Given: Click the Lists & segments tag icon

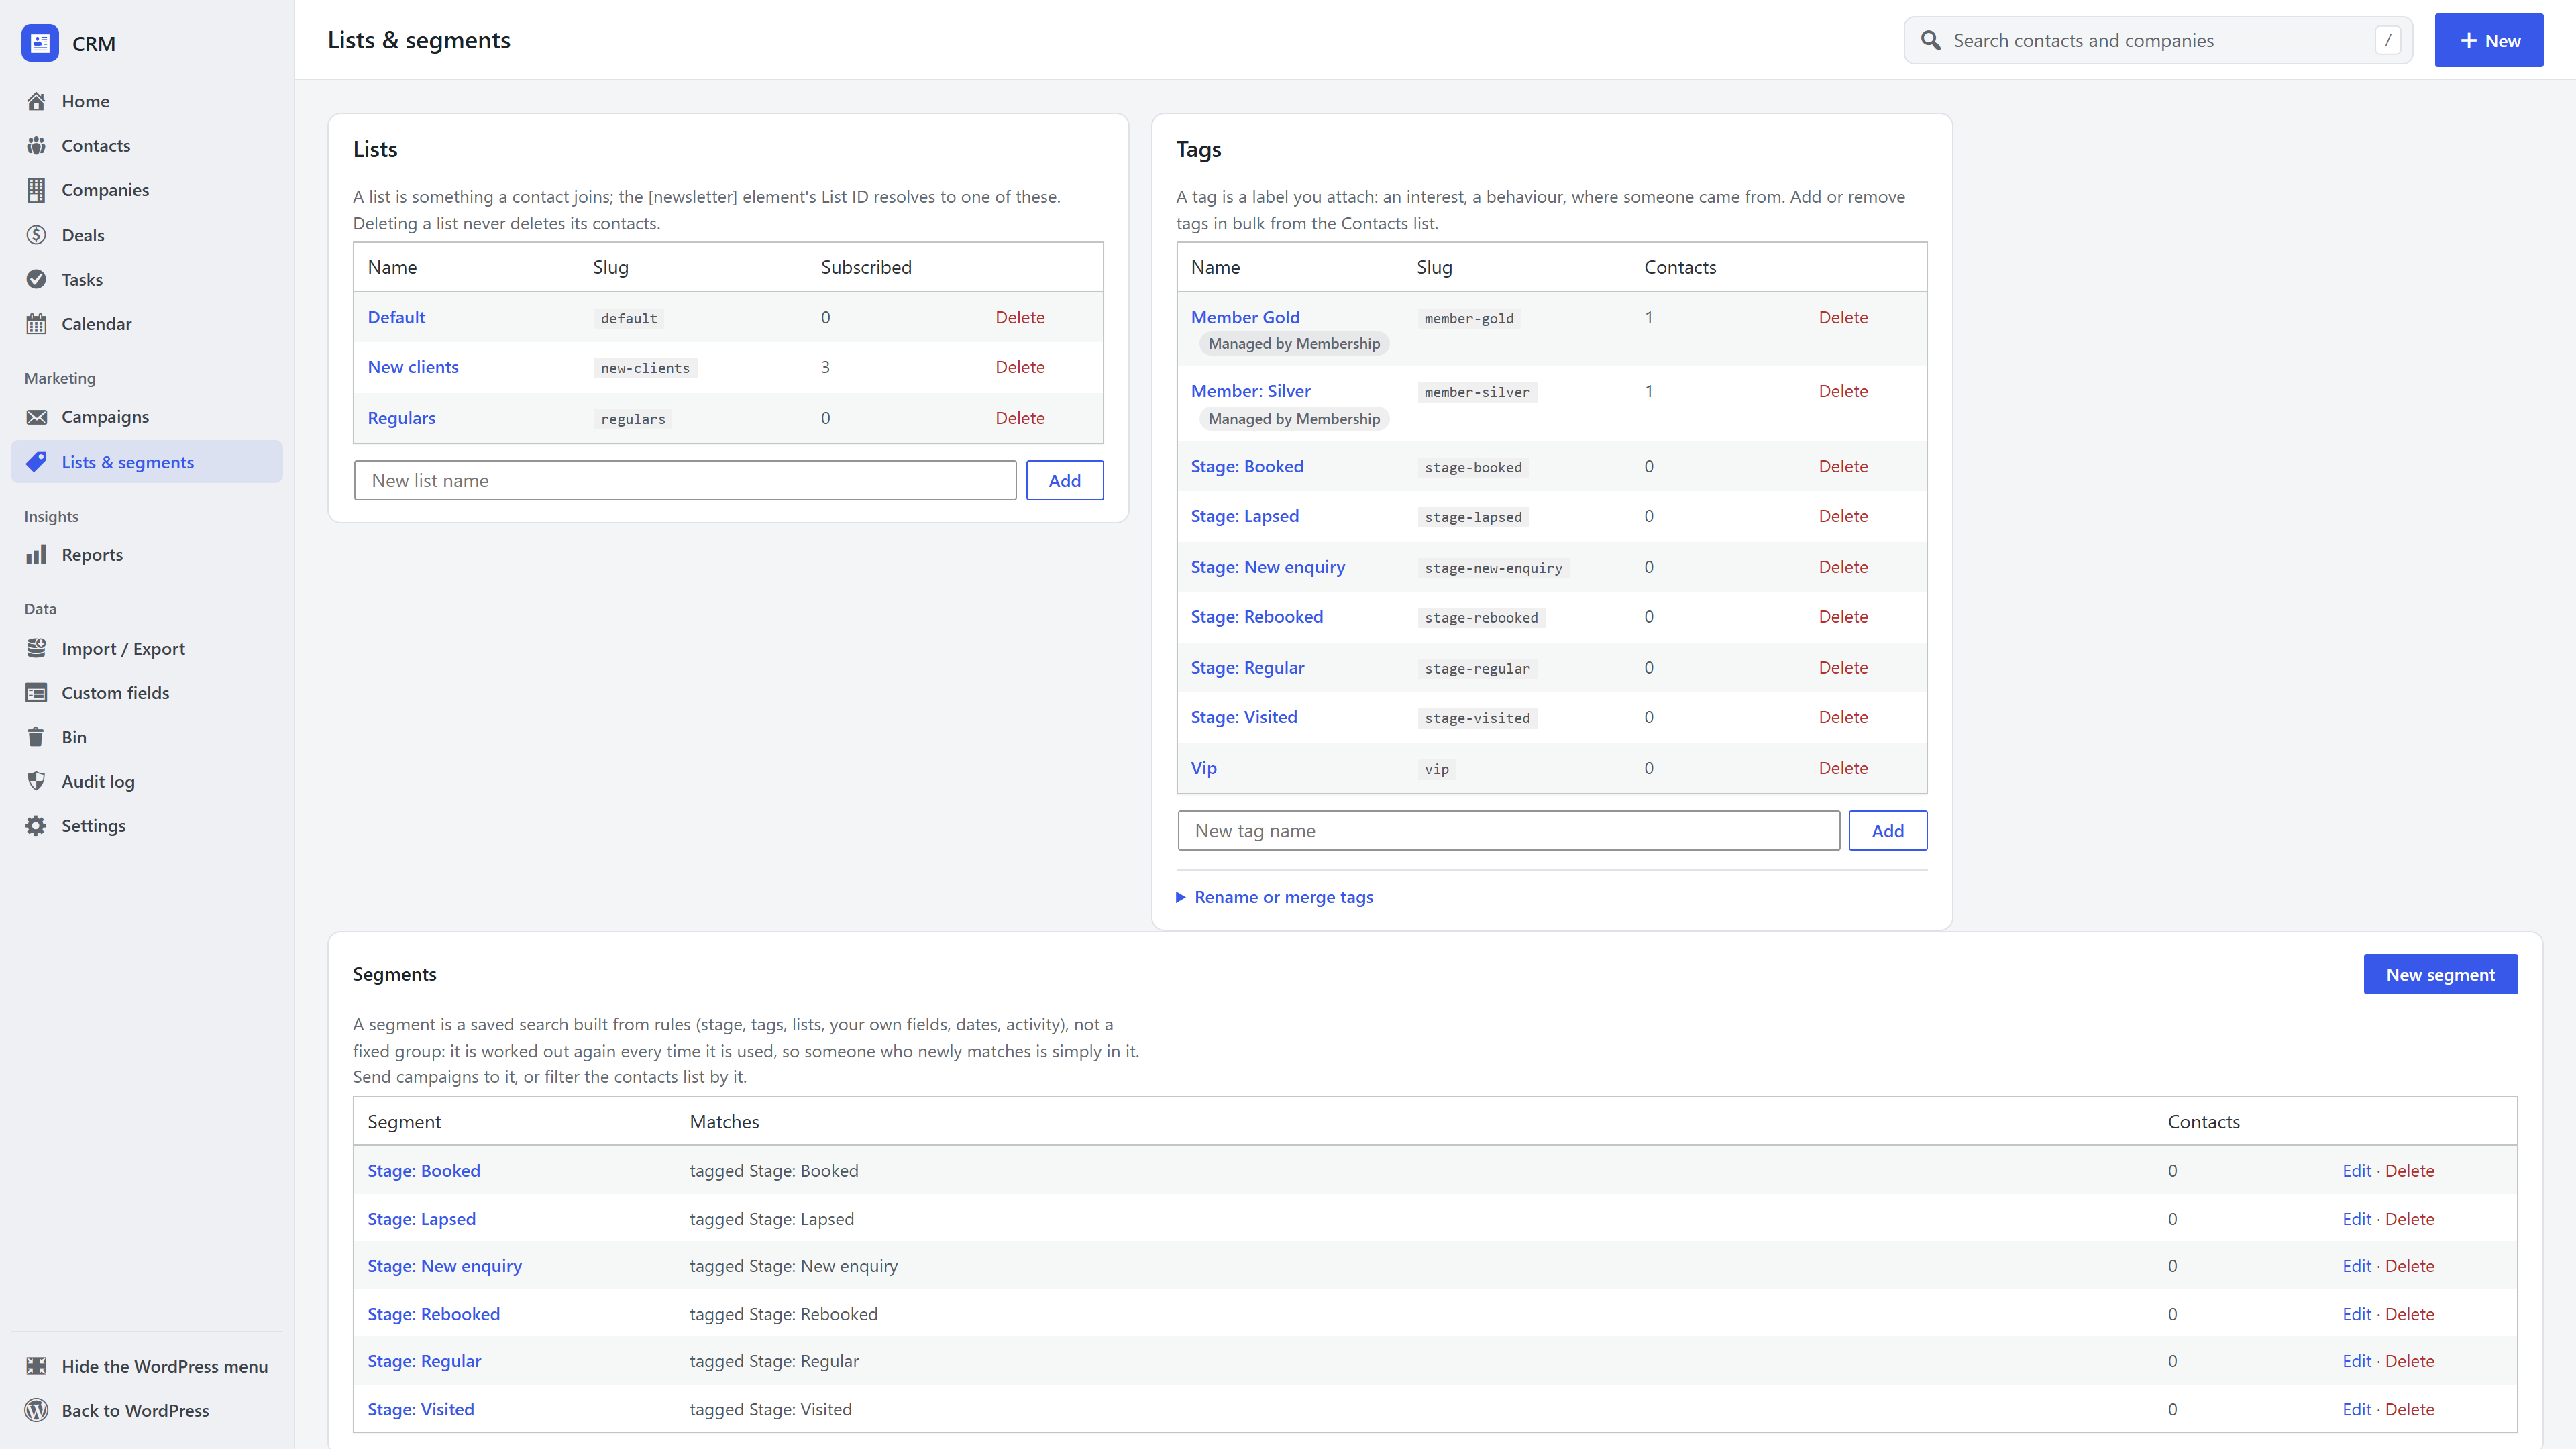Looking at the screenshot, I should coord(37,462).
